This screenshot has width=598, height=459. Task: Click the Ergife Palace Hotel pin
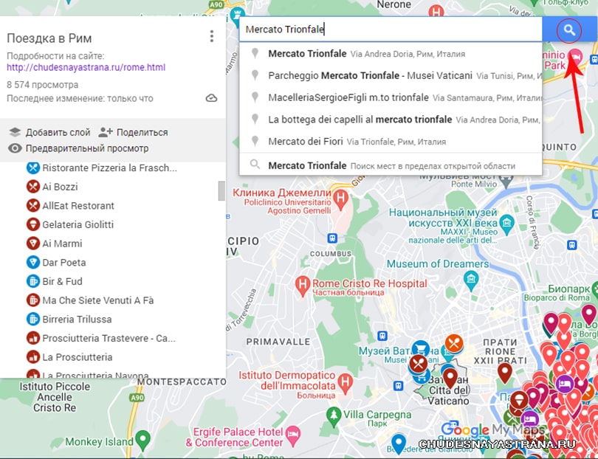(x=293, y=435)
